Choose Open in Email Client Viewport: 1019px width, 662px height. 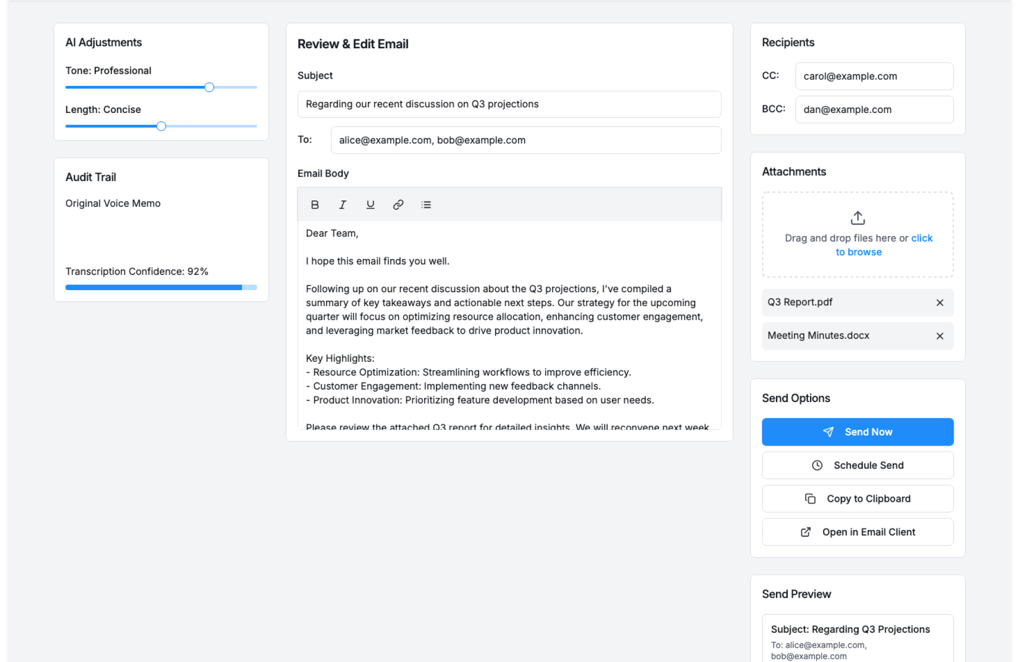(x=857, y=532)
